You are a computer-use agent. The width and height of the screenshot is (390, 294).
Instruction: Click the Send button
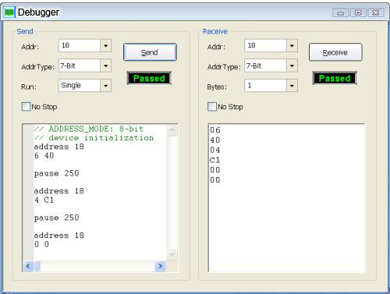click(150, 52)
